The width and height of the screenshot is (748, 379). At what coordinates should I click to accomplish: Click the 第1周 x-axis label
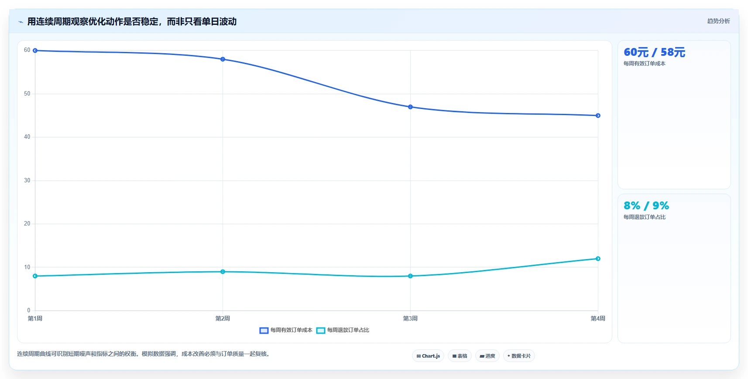(x=35, y=318)
